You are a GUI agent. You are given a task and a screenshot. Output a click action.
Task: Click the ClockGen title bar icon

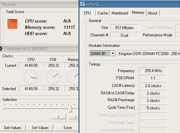[x=1, y=48]
